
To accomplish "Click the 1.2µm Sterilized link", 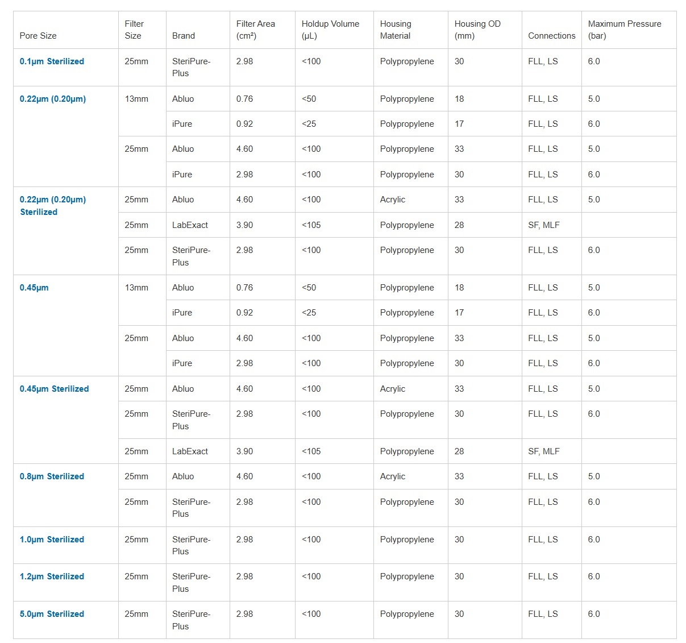I will click(x=52, y=576).
